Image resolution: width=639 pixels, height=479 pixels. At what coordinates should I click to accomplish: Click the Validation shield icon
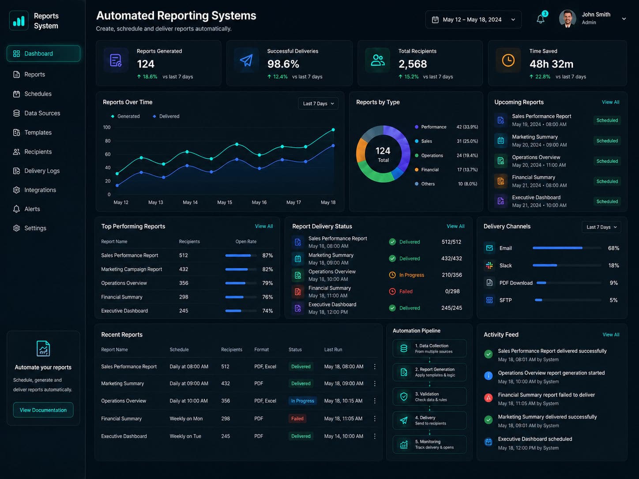404,397
